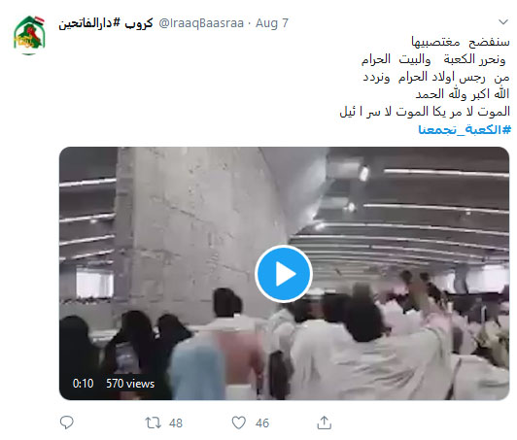Expand the tweet options chevron
Image resolution: width=517 pixels, height=440 pixels.
503,22
